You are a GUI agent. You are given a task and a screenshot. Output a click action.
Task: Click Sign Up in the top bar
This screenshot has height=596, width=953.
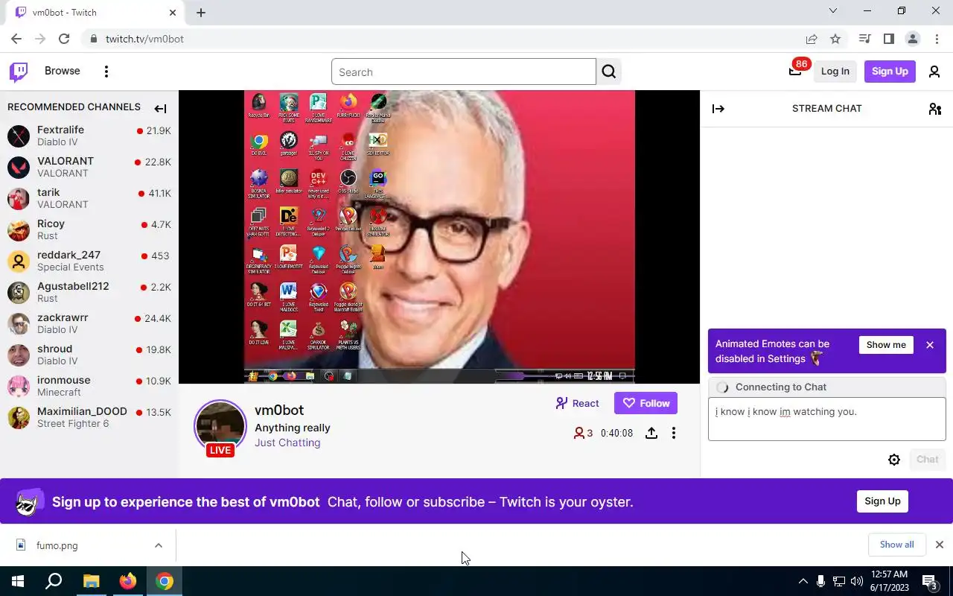[x=890, y=72]
